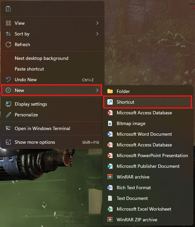Click the blue arrow Shortcut icon

pyautogui.click(x=110, y=102)
